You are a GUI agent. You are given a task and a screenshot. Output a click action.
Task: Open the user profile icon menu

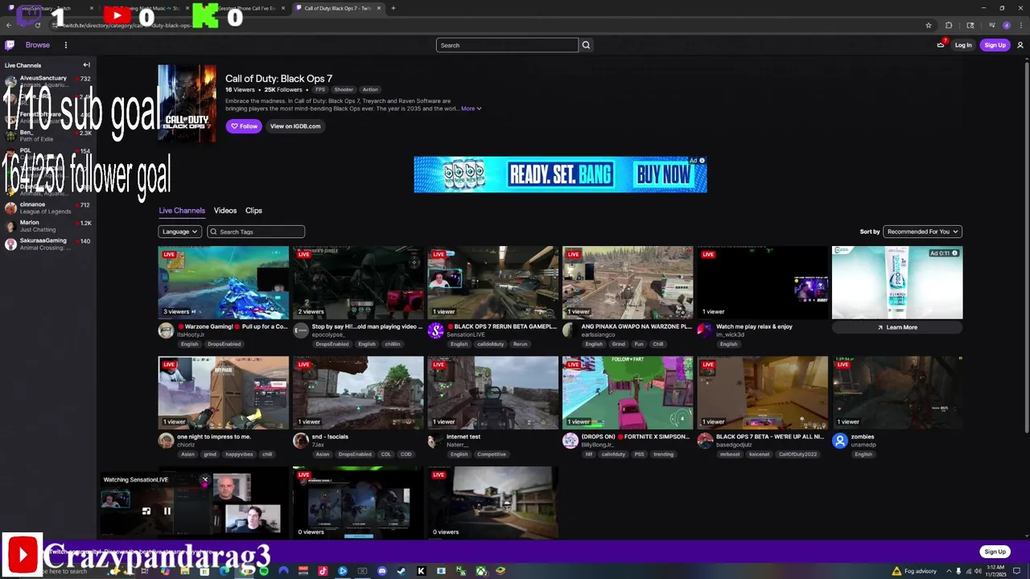pyautogui.click(x=1020, y=45)
